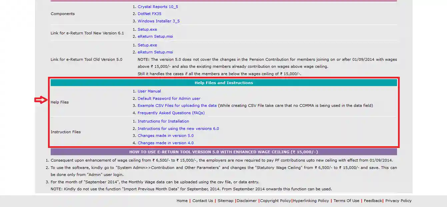
Task: Open the User Manual help file
Action: click(x=149, y=91)
